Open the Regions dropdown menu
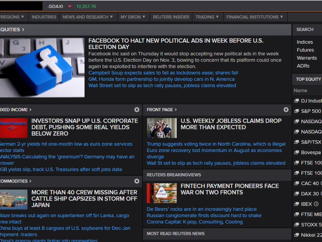Screen dimensions: 322x242 click(x=12, y=17)
